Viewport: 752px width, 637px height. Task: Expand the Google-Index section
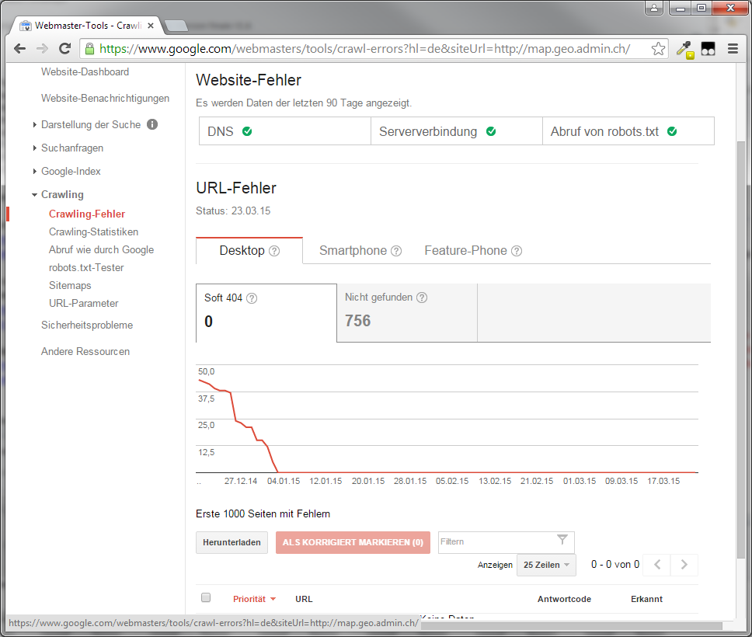(x=34, y=171)
